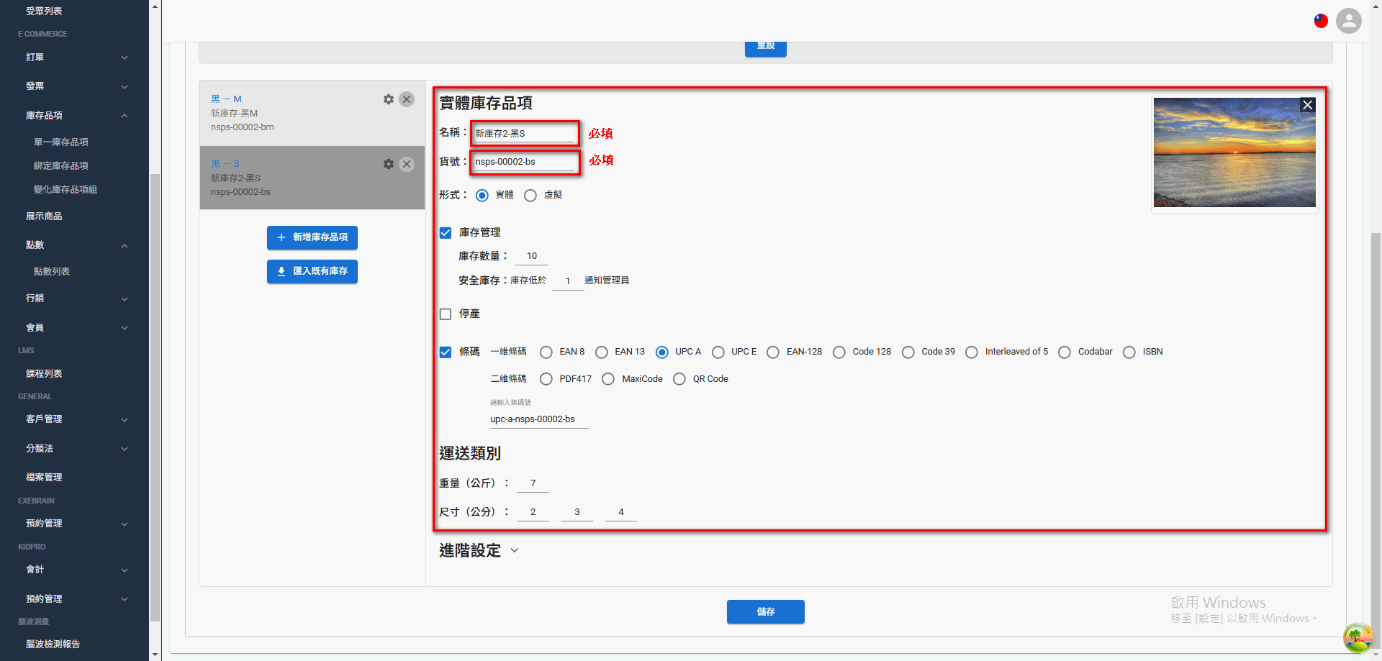Select 實體 form radio button
The image size is (1382, 661).
pos(482,196)
